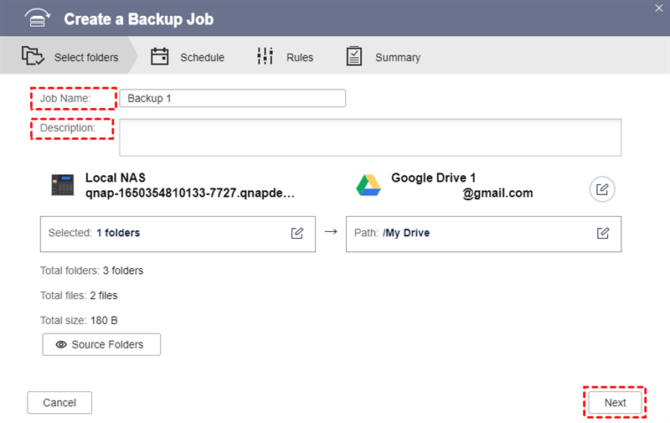
Task: Click into the Description text box
Action: tap(369, 137)
